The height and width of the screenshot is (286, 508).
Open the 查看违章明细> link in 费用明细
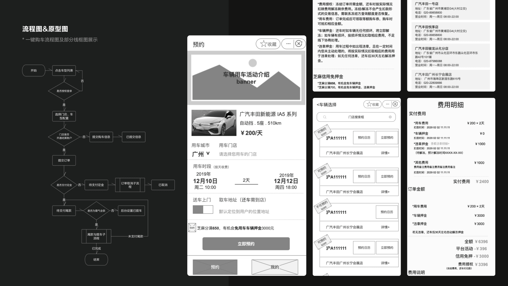point(440,144)
